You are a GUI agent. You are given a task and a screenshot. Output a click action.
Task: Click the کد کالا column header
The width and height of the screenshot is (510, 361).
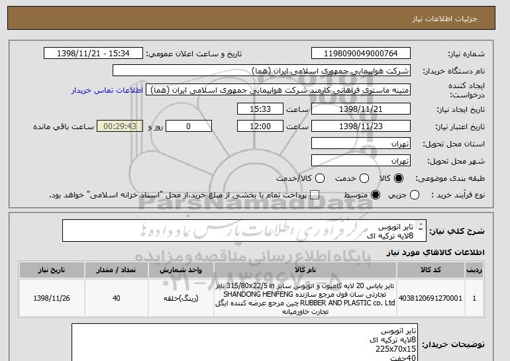coord(431,270)
